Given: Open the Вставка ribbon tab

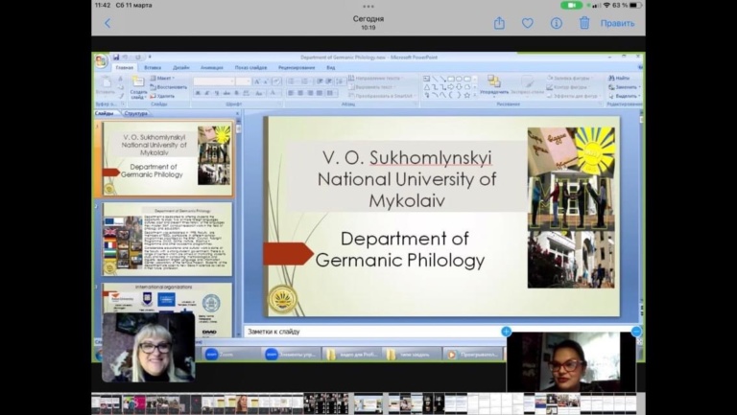Looking at the screenshot, I should coord(153,68).
